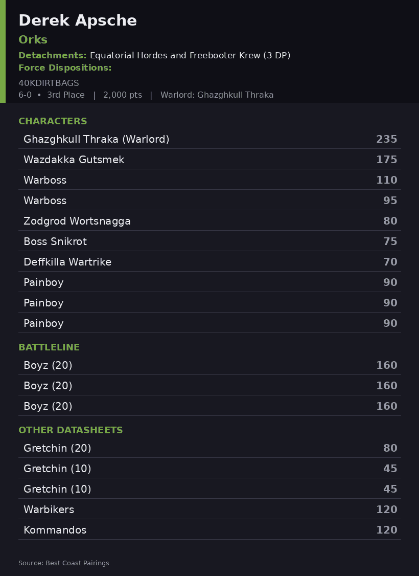The image size is (419, 576).
Task: Click the Derek Apsche player name heading
Action: pos(78,20)
